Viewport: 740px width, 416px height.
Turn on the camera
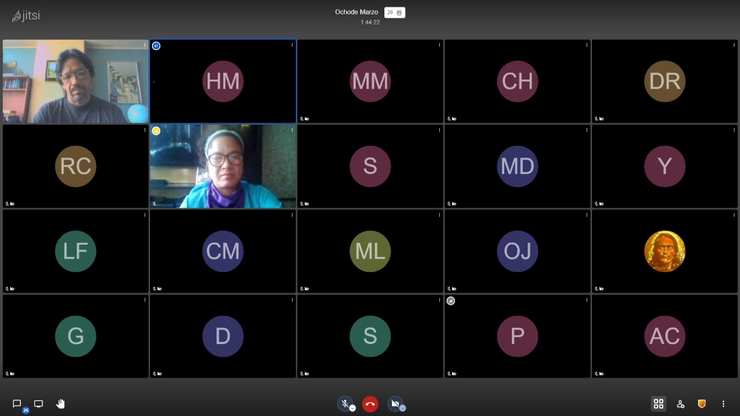(395, 404)
